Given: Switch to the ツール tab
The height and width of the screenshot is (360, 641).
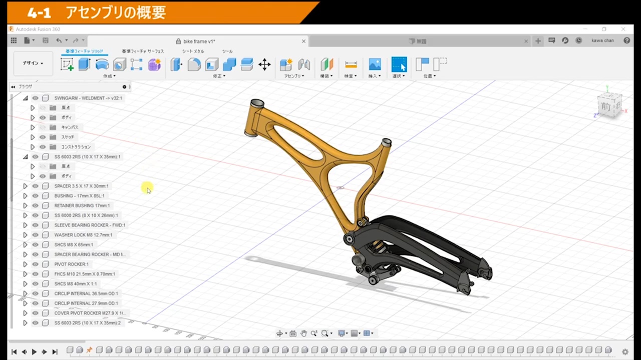Looking at the screenshot, I should tap(227, 51).
